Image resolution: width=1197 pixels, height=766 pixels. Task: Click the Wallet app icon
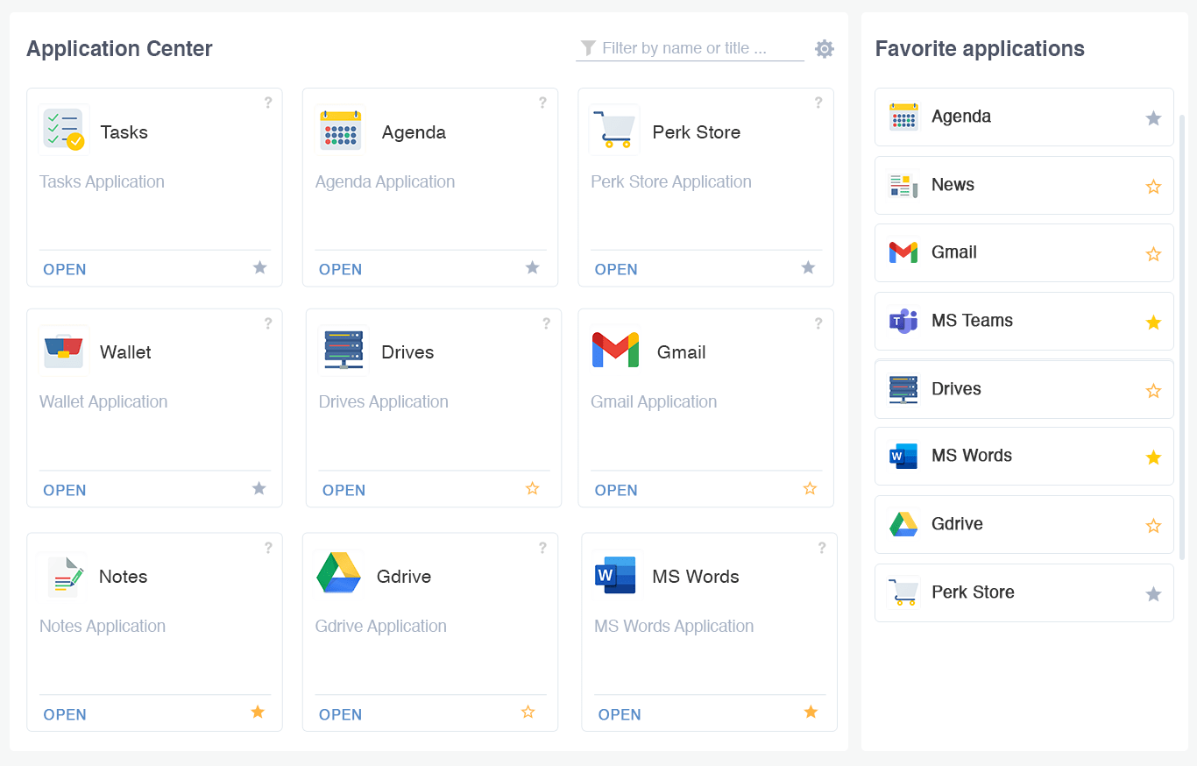(64, 350)
